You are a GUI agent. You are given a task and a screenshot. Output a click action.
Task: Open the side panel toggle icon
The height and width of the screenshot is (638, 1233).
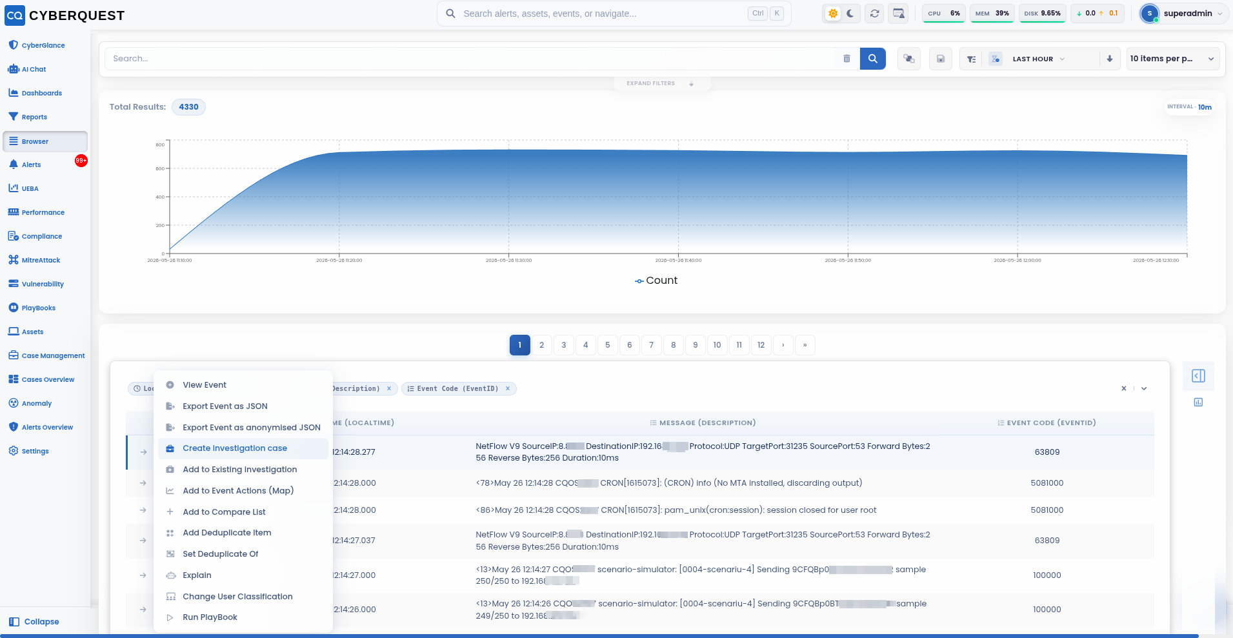click(1198, 376)
